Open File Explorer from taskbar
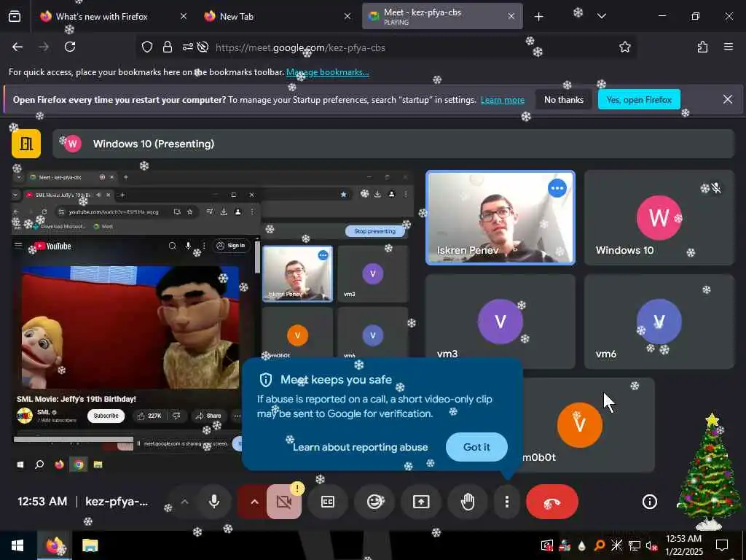This screenshot has width=746, height=560. point(90,545)
